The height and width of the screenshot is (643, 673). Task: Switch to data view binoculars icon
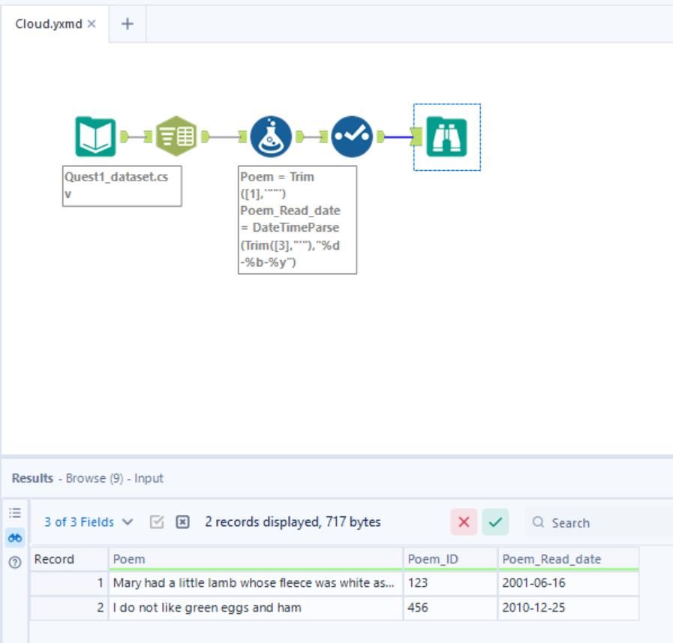15,537
